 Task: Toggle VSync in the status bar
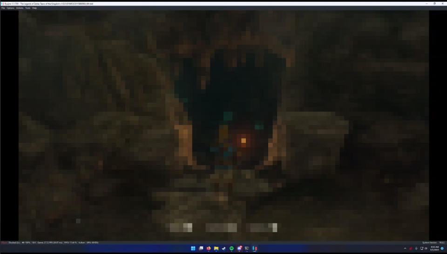point(4,242)
